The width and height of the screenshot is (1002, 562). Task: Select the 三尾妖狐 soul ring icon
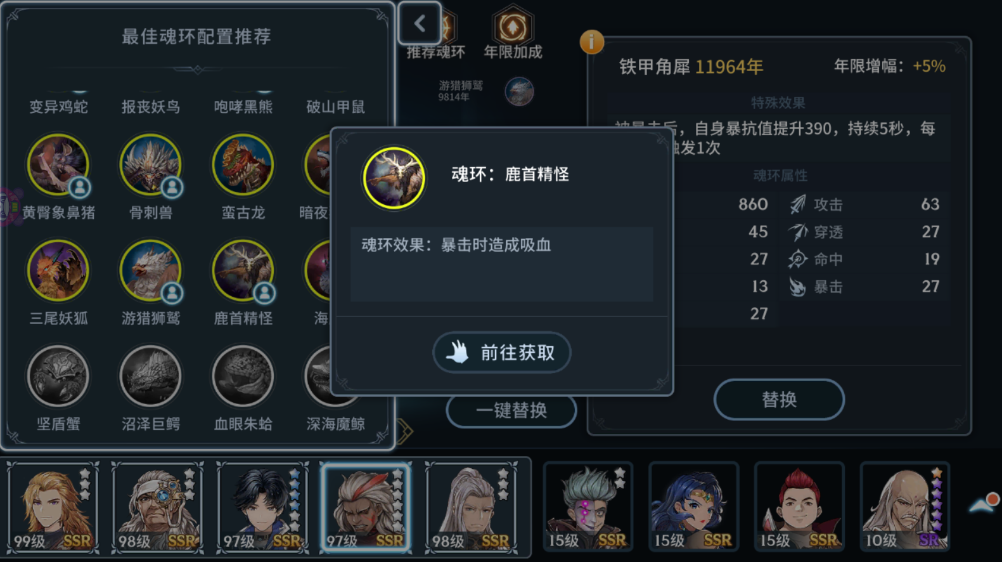(58, 271)
